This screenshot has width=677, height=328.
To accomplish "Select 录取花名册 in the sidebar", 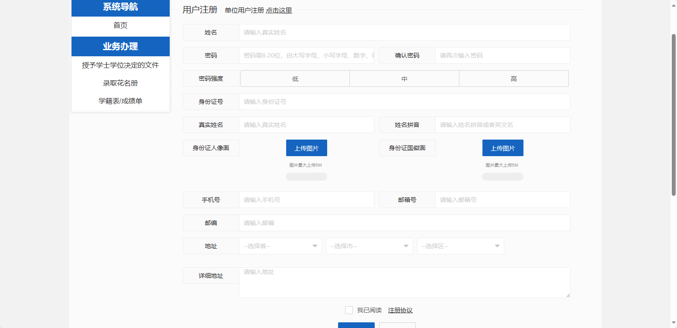I will 120,83.
